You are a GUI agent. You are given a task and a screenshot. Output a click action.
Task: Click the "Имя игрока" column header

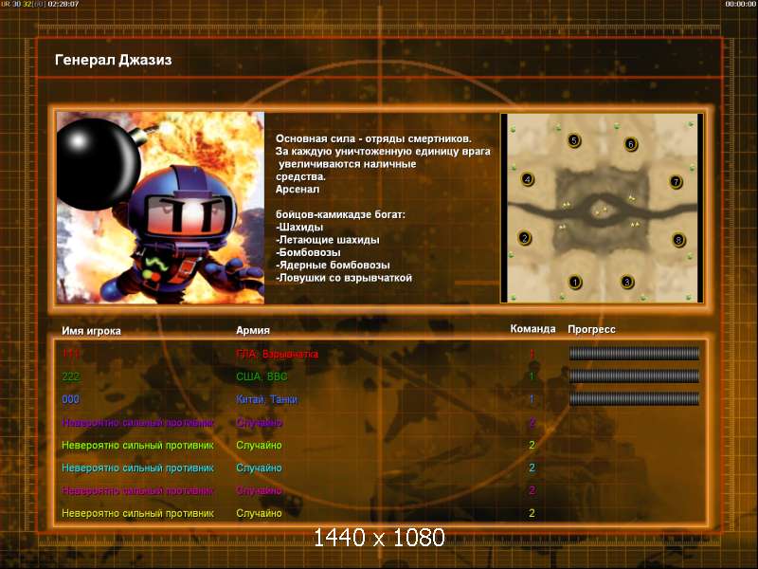[x=91, y=331]
